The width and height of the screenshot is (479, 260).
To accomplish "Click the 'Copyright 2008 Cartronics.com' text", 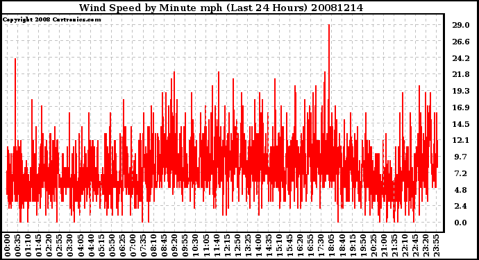I will coord(51,19).
